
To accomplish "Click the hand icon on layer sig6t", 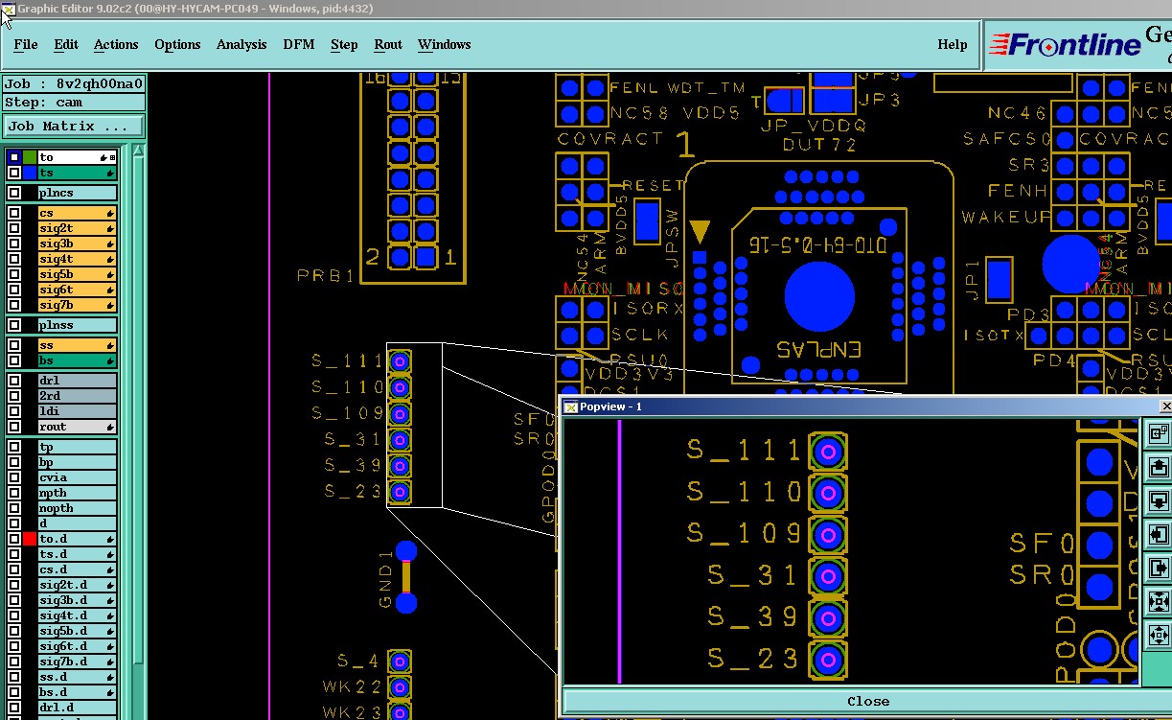I will (111, 290).
